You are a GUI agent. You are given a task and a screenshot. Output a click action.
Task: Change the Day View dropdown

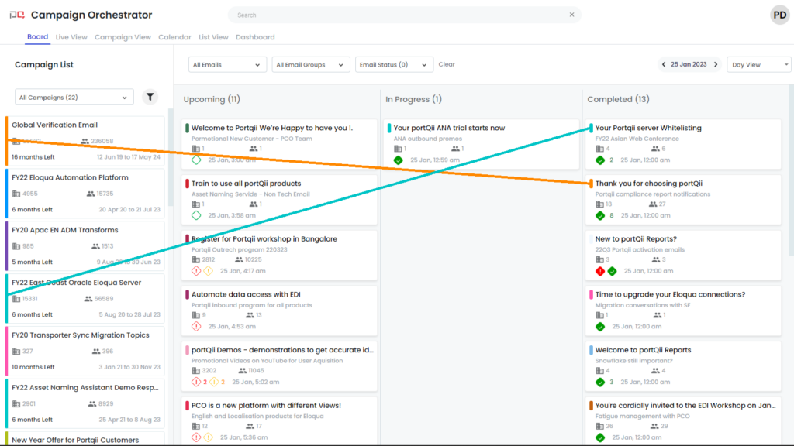tap(759, 65)
